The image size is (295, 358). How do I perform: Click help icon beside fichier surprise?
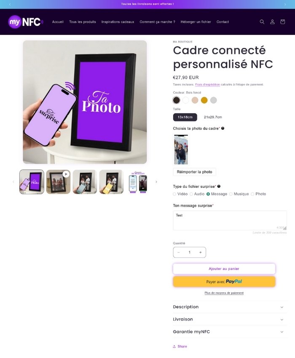[x=219, y=186]
